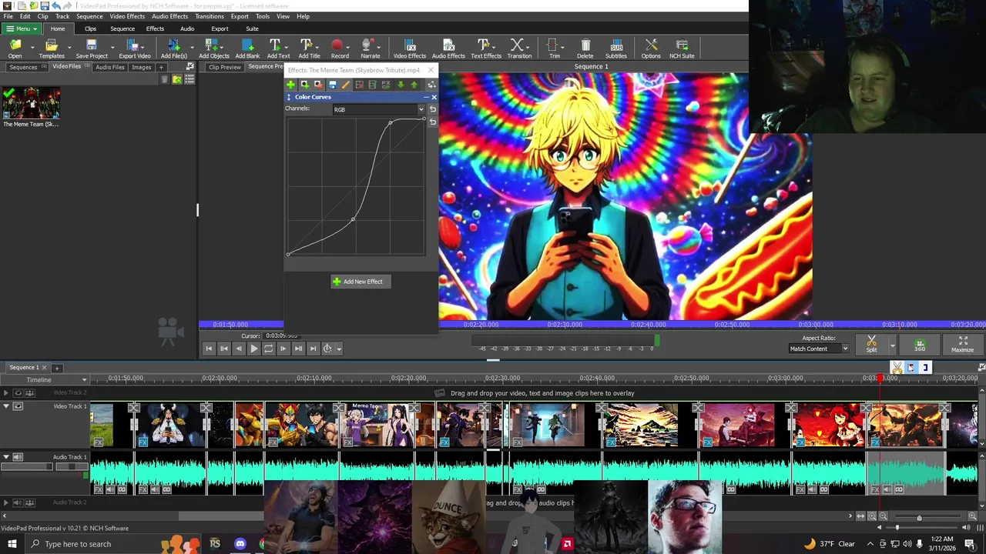
Task: Switch to the Images tab
Action: pyautogui.click(x=141, y=67)
